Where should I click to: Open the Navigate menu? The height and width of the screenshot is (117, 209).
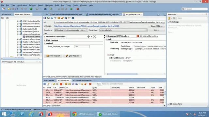click(49, 5)
